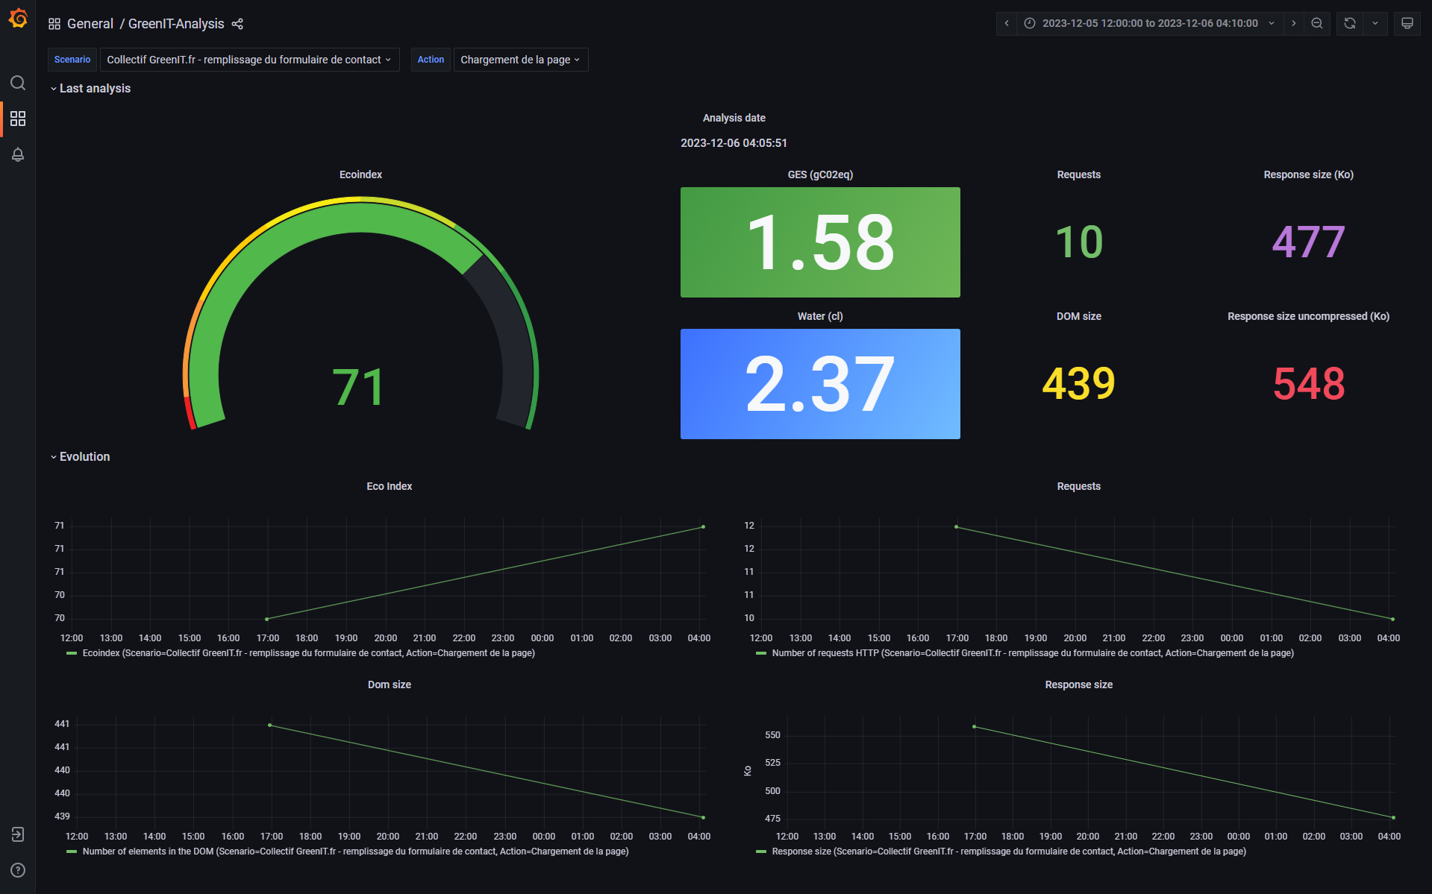Open the Scenario variable dropdown

249,60
